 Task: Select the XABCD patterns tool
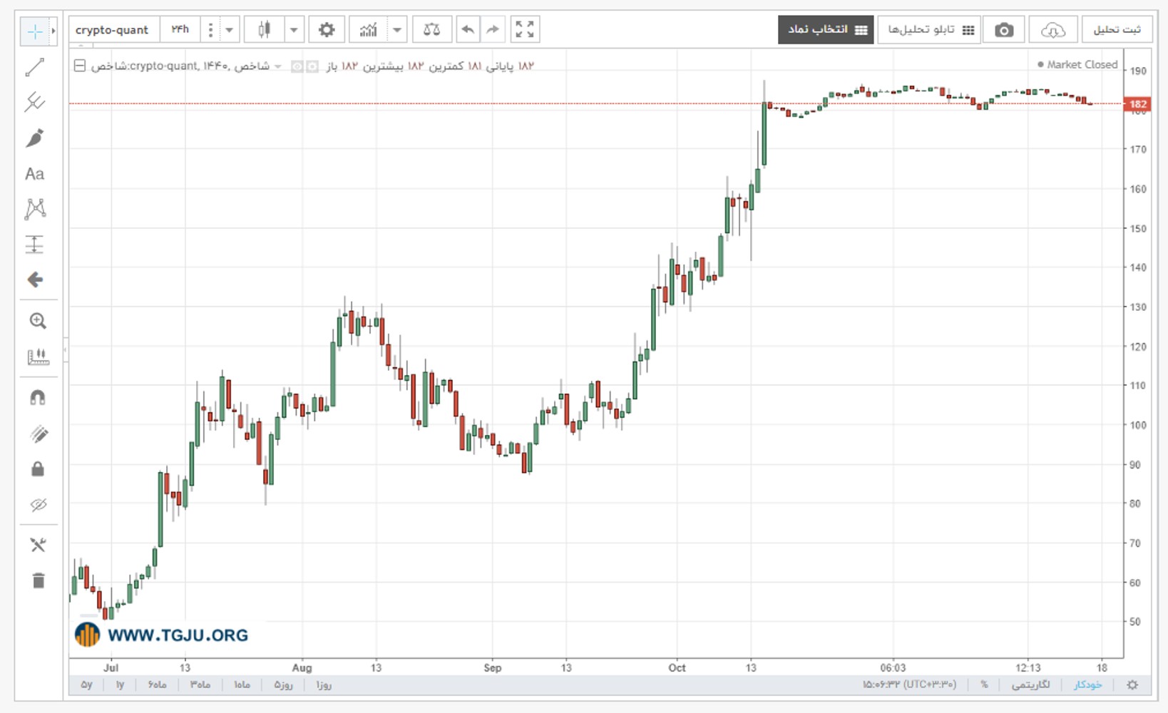tap(35, 209)
